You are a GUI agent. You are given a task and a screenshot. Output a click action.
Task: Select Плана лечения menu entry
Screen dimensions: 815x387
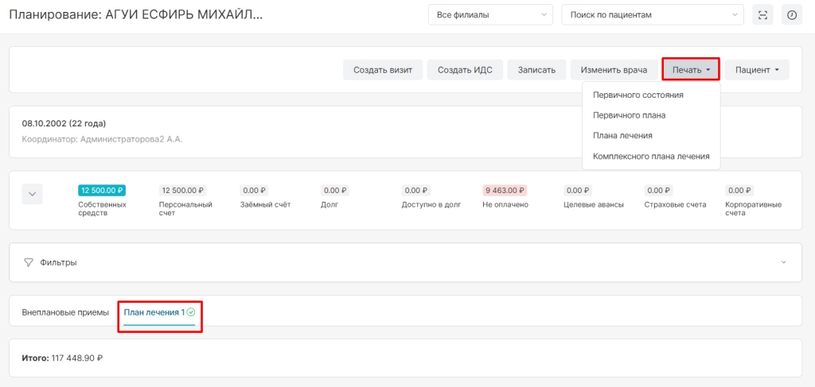(622, 135)
